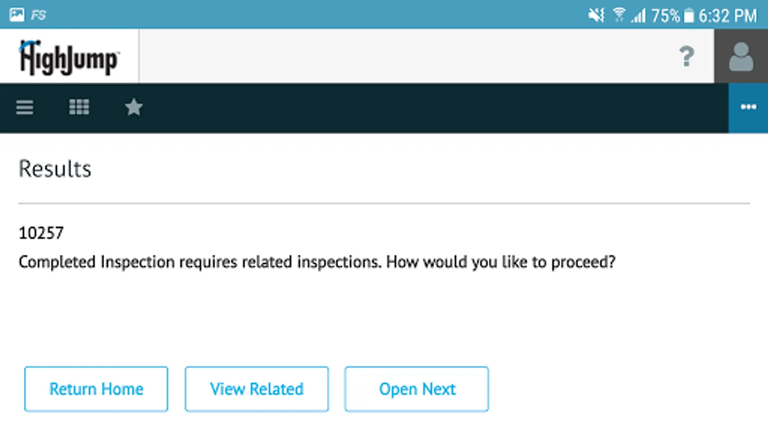Tap the battery icon in status bar
This screenshot has width=768, height=432.
[689, 16]
